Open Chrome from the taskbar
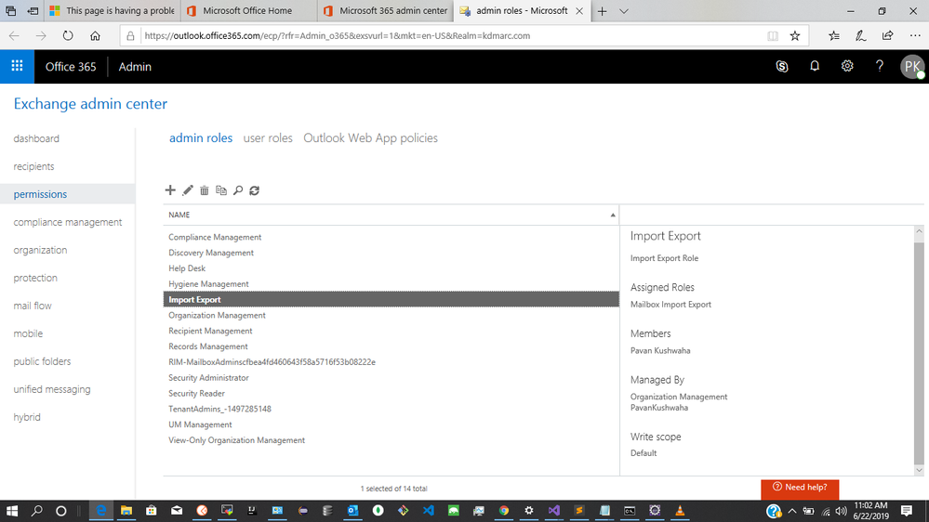The height and width of the screenshot is (522, 929). pyautogui.click(x=504, y=511)
